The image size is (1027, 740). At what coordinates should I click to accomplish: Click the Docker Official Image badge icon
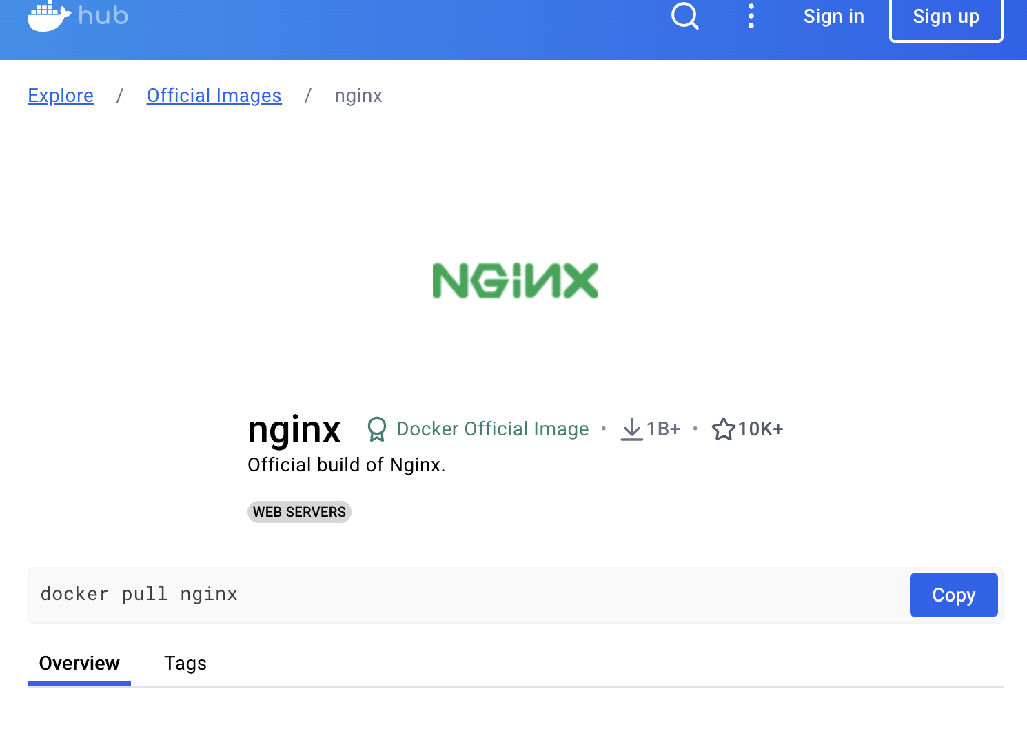click(376, 429)
